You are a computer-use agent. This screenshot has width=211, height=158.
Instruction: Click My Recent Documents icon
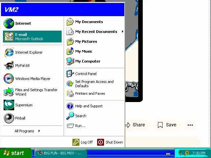(70, 32)
